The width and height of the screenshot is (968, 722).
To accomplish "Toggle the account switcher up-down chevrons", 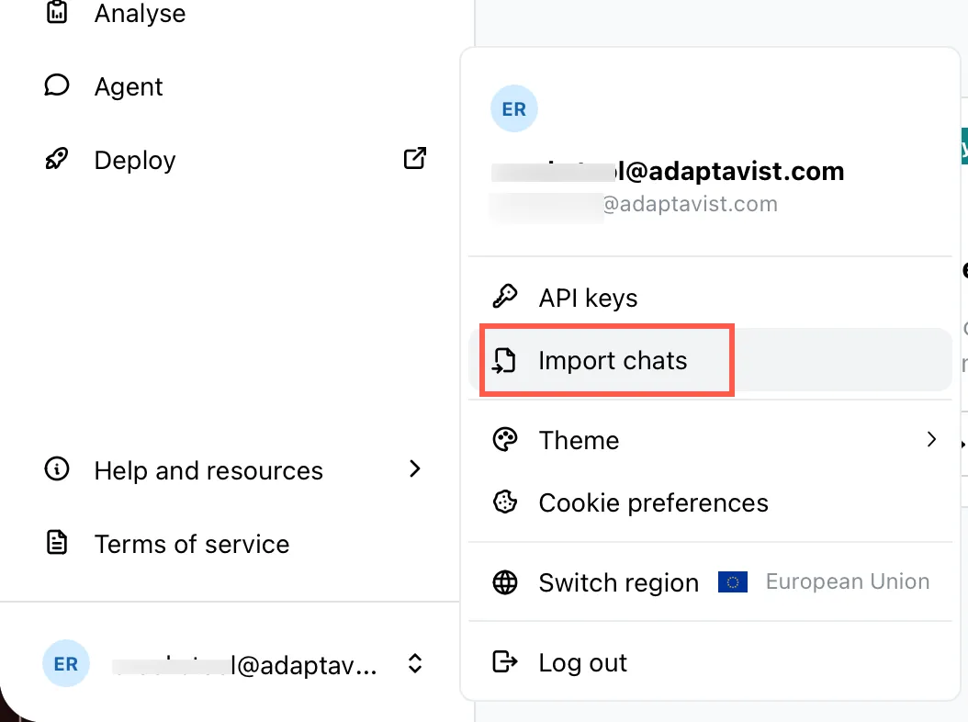I will pos(415,664).
